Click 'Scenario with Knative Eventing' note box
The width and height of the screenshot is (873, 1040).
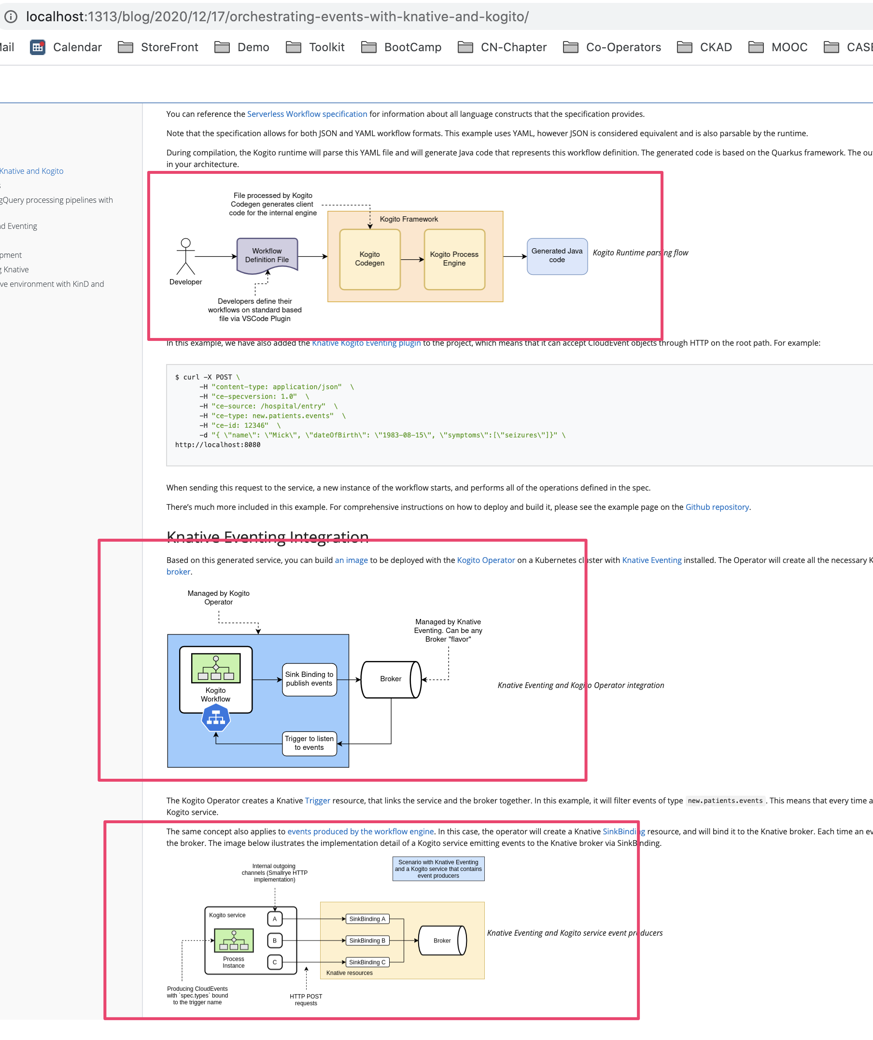[438, 869]
